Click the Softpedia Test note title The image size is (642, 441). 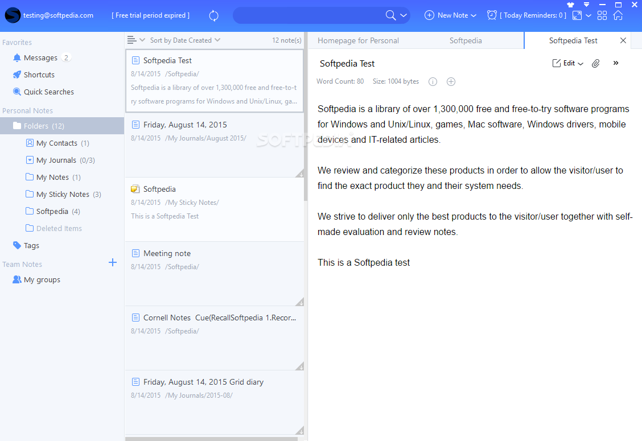pyautogui.click(x=347, y=64)
